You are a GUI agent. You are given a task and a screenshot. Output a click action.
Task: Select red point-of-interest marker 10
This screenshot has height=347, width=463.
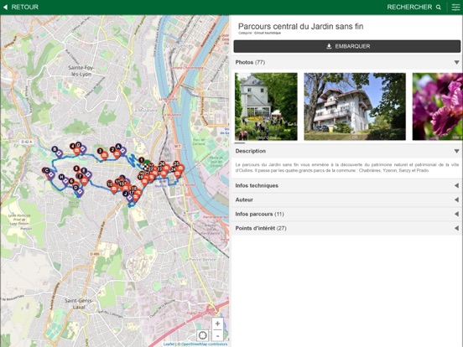coord(114,189)
